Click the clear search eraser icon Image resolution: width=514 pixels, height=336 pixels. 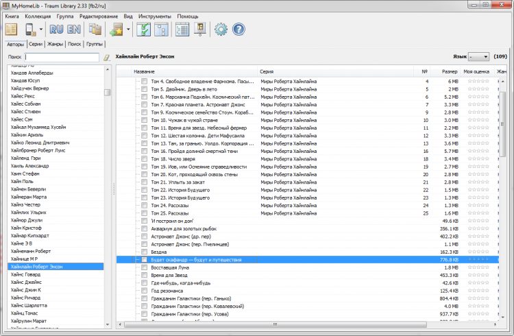tap(106, 58)
